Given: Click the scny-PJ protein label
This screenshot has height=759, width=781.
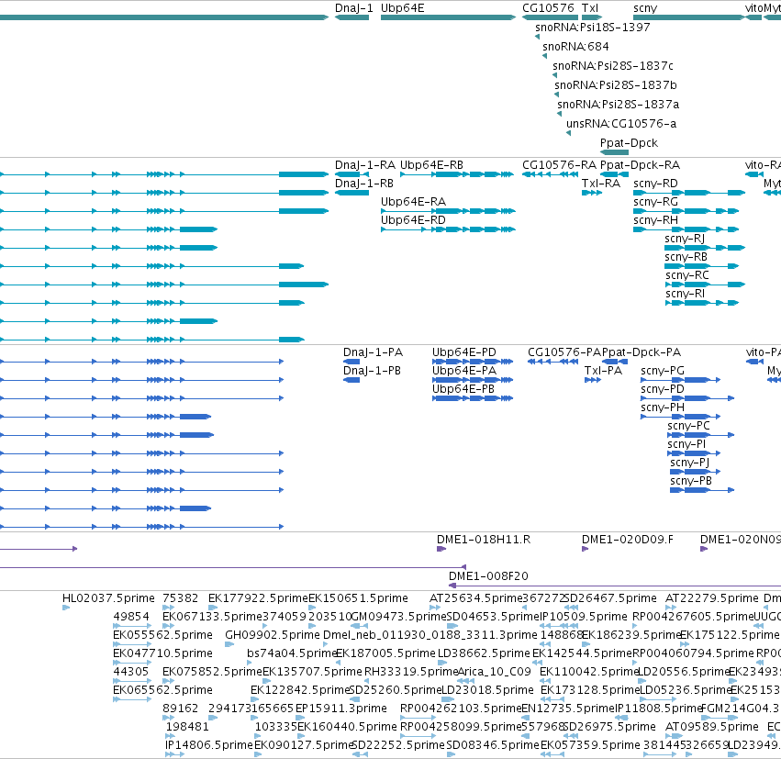Looking at the screenshot, I should pos(689,463).
